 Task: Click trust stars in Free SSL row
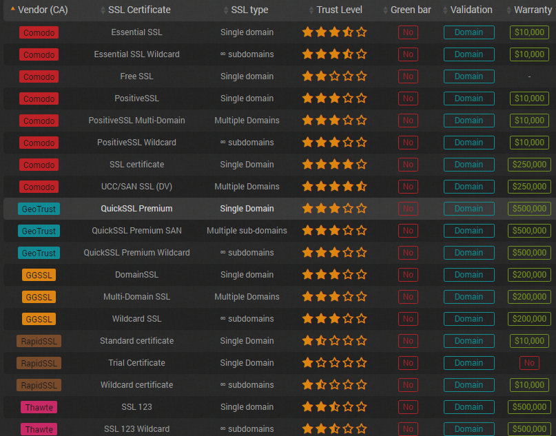(334, 76)
